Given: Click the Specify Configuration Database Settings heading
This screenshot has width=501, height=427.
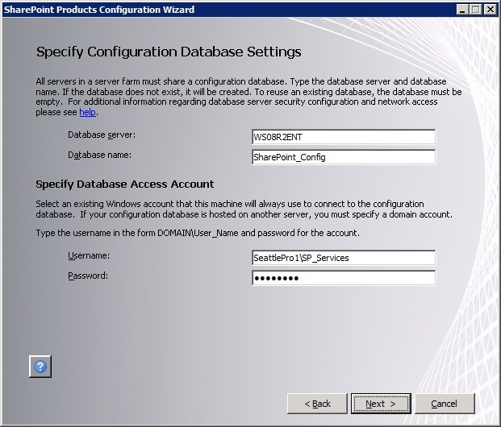Looking at the screenshot, I should point(169,52).
